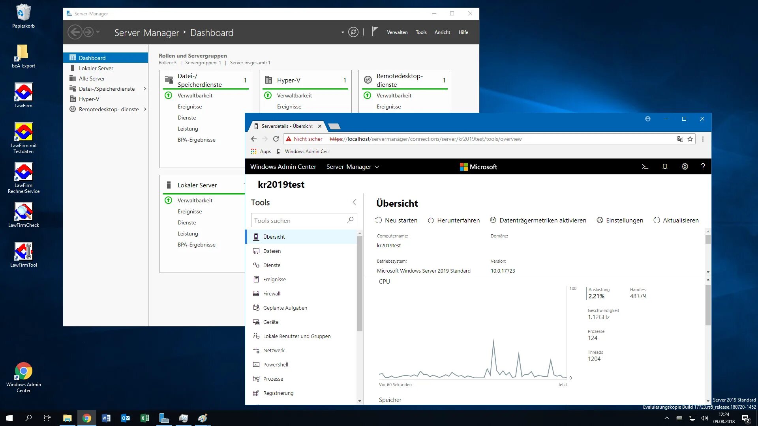Image resolution: width=758 pixels, height=426 pixels.
Task: Click the refresh icon in Server-Manager title bar
Action: click(x=353, y=32)
